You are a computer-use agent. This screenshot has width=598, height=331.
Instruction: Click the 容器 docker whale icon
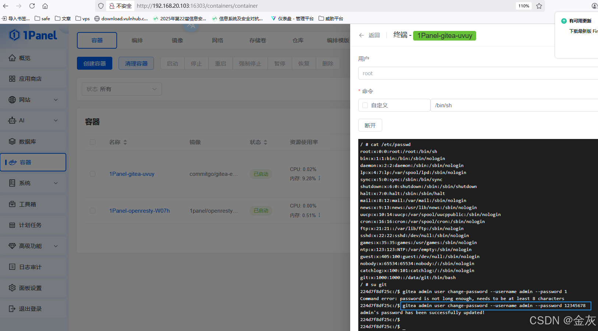pos(13,162)
